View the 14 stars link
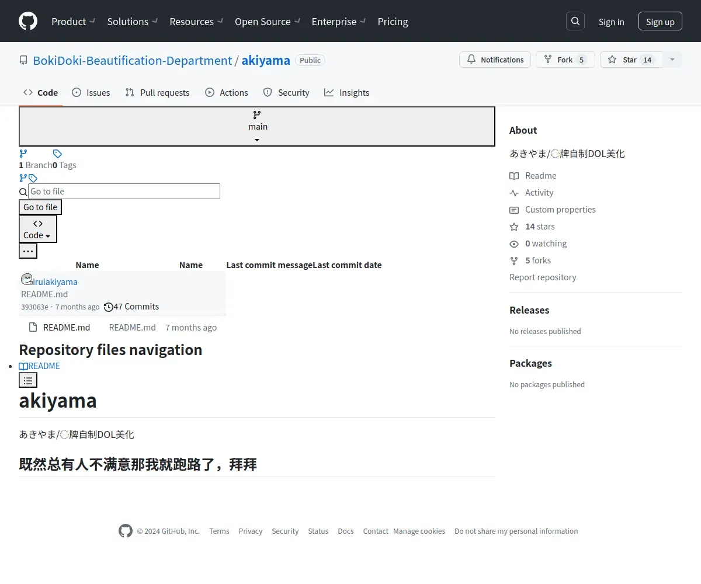The height and width of the screenshot is (584, 701). (532, 226)
